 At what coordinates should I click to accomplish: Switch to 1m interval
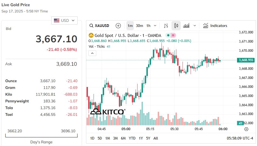click(x=130, y=26)
